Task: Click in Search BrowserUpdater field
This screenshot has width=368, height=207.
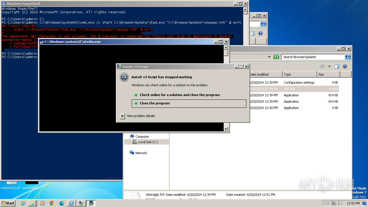Action: pos(313,57)
